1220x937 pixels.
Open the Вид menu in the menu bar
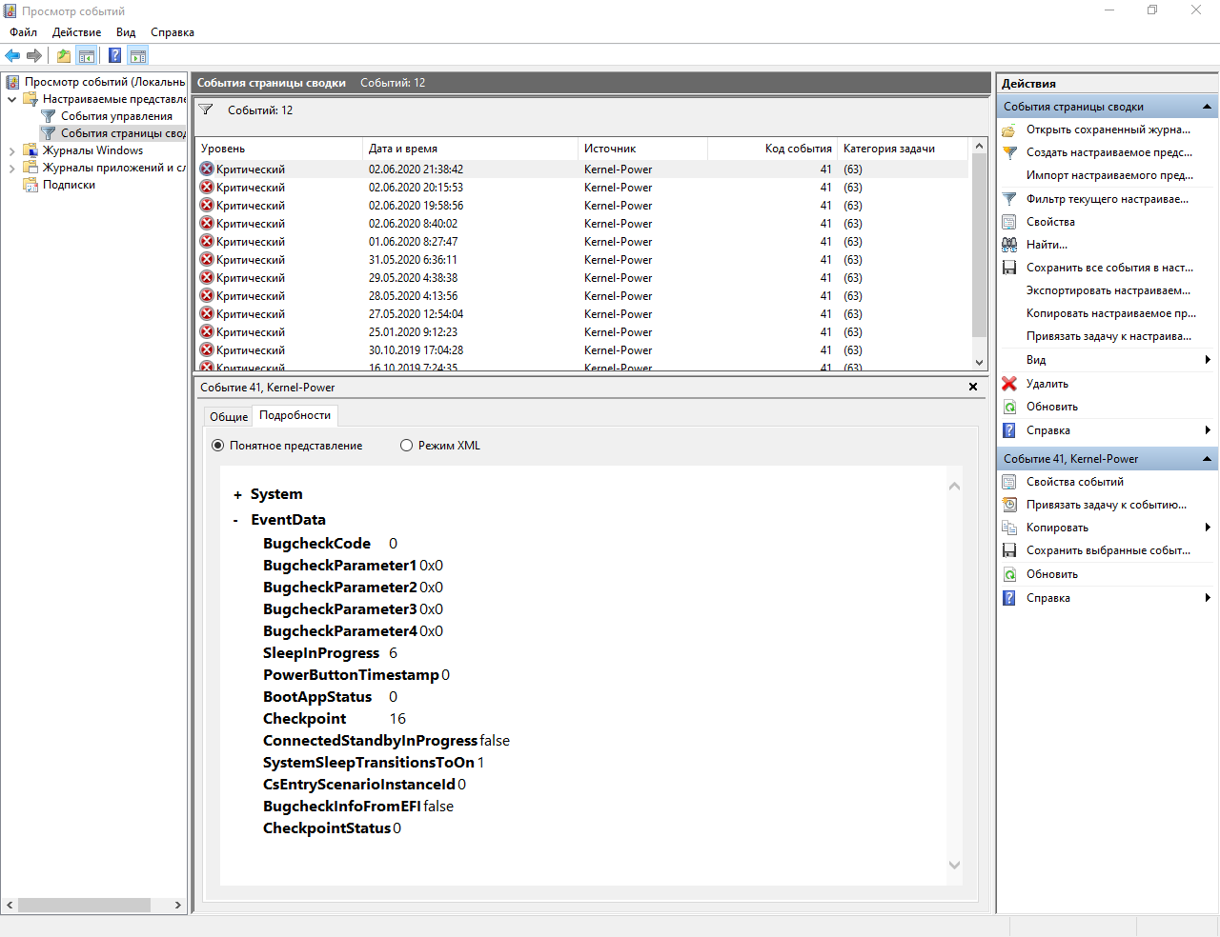click(x=126, y=32)
